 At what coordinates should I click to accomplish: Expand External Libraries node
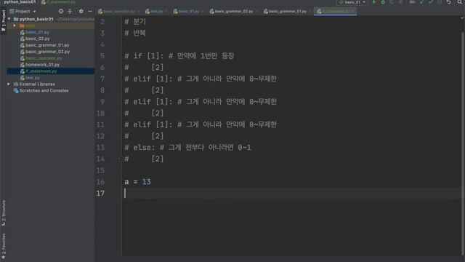pyautogui.click(x=9, y=84)
